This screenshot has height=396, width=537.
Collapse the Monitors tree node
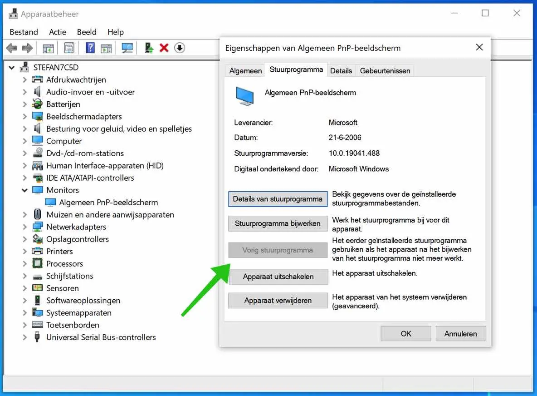click(24, 190)
